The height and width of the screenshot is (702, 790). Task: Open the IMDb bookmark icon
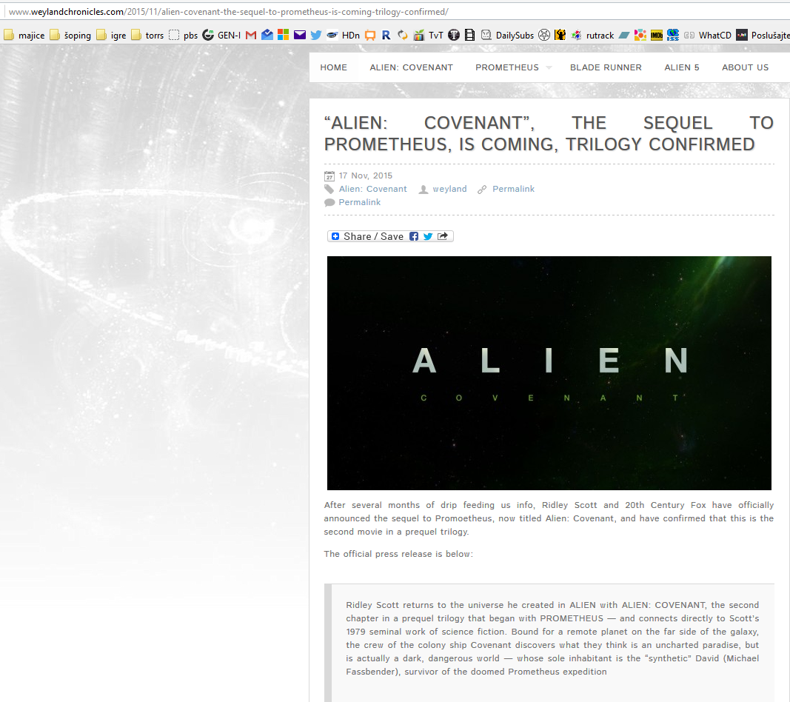657,36
